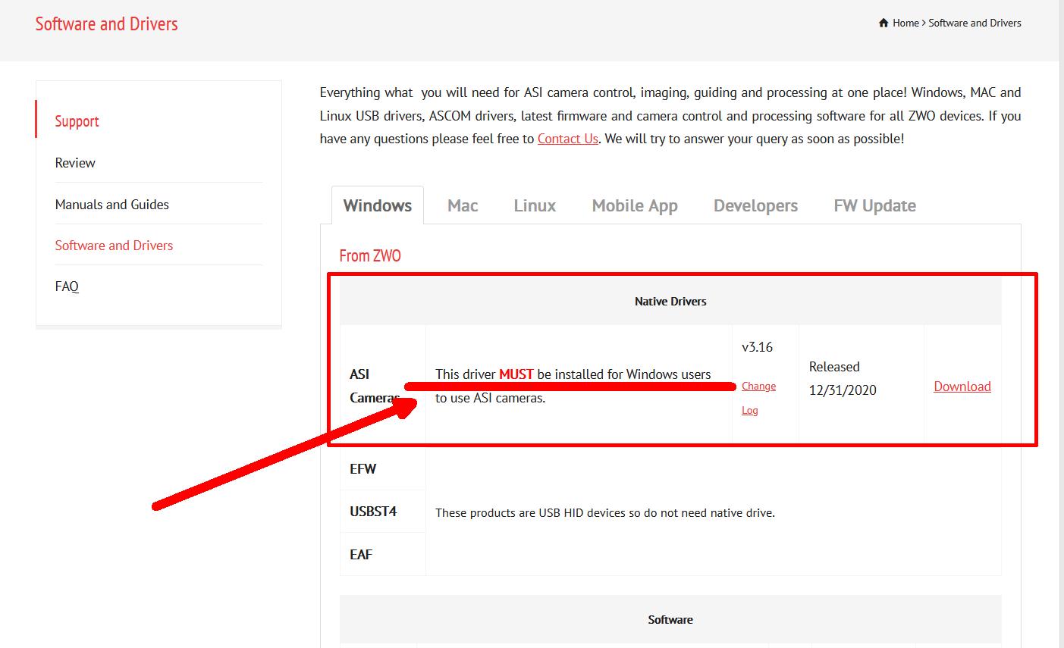This screenshot has height=648, width=1064.
Task: Click the USB HID devices note text
Action: click(x=605, y=512)
